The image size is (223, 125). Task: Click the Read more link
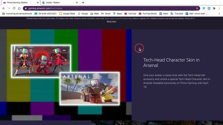[111, 22]
